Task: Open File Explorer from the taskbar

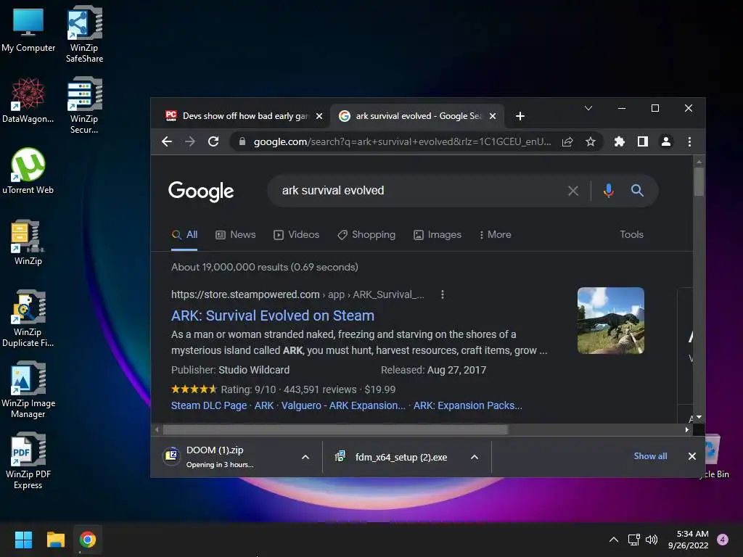Action: (55, 540)
